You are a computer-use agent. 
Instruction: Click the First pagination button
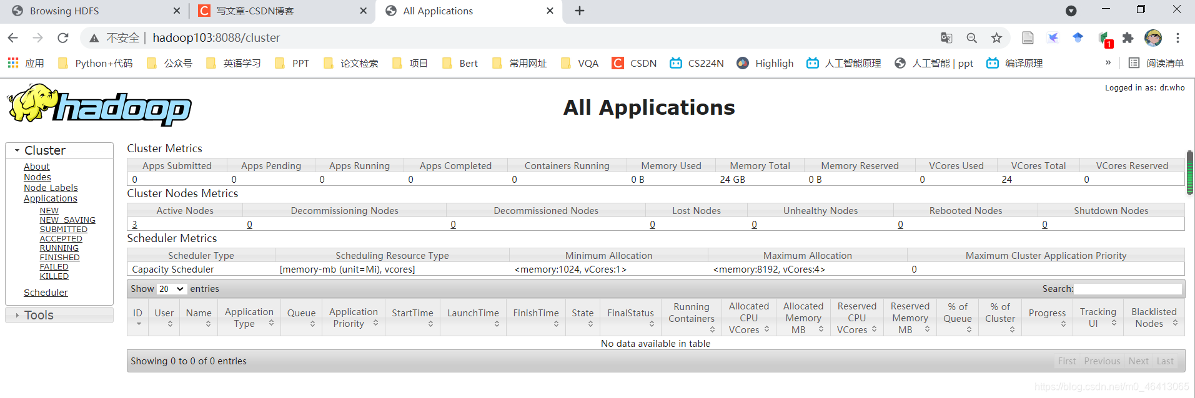[x=1067, y=361]
